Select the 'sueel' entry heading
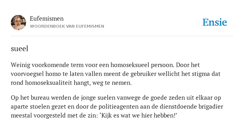Screen dimensions: 244x122 19,49
